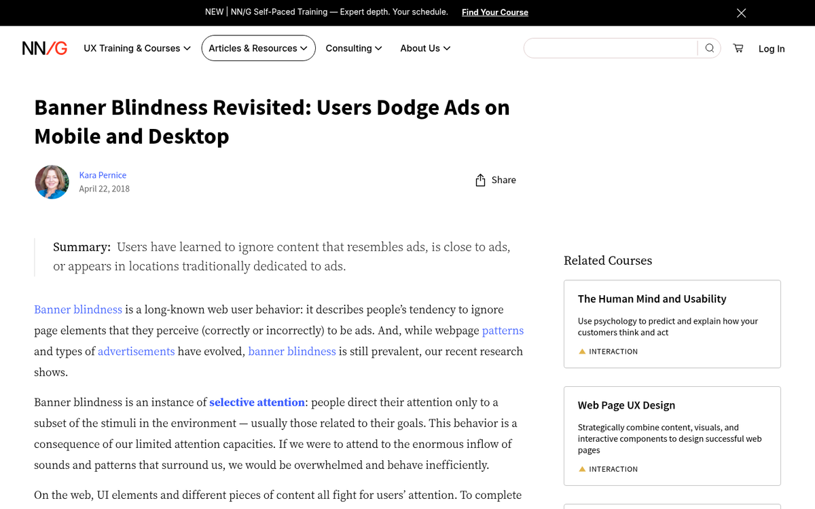The image size is (815, 509).
Task: Click the patterns hyperlink in the article
Action: (x=503, y=331)
